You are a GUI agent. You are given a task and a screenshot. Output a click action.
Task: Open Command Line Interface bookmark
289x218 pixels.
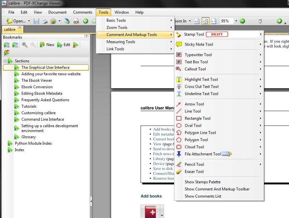click(43, 119)
